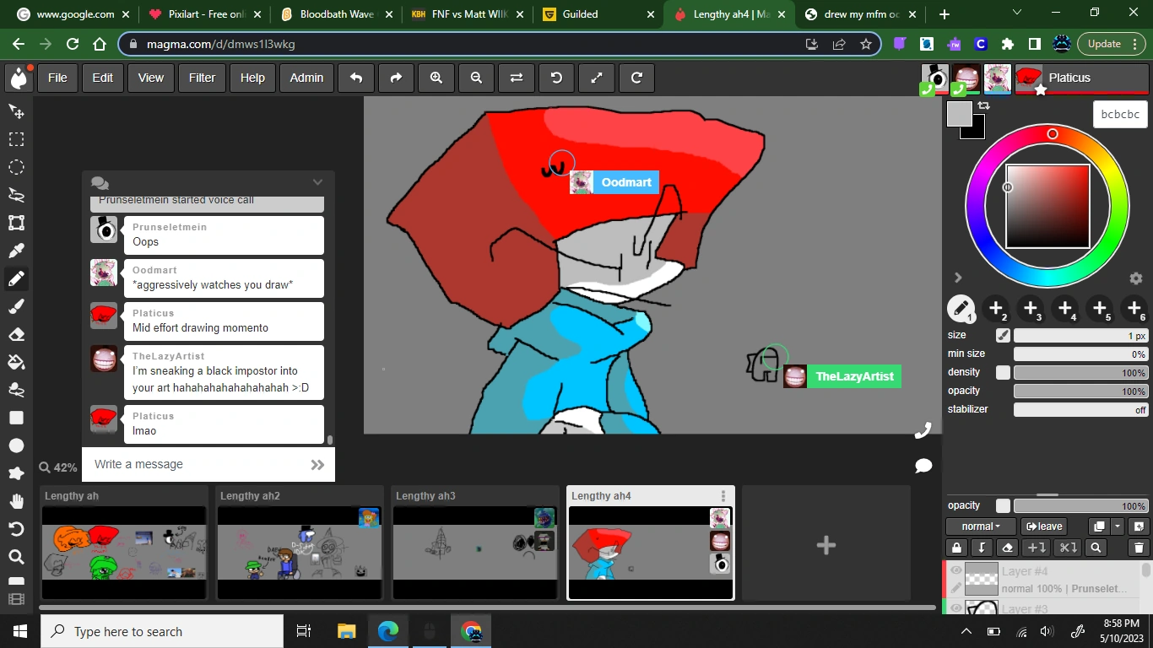Open options menu on Lengthy ah4

723,496
